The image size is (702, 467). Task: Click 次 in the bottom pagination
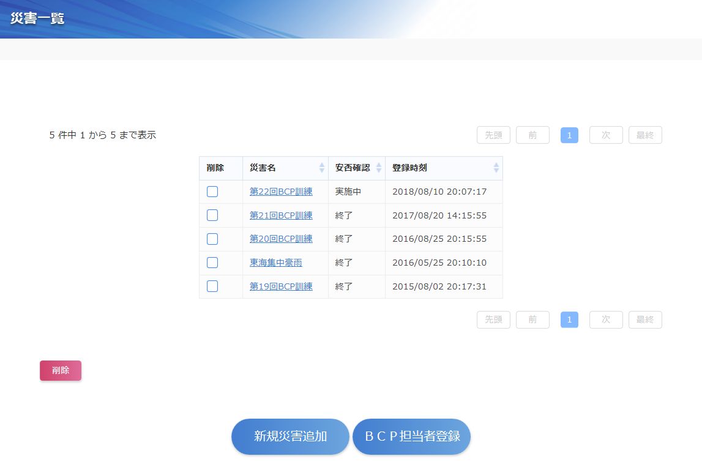[606, 319]
